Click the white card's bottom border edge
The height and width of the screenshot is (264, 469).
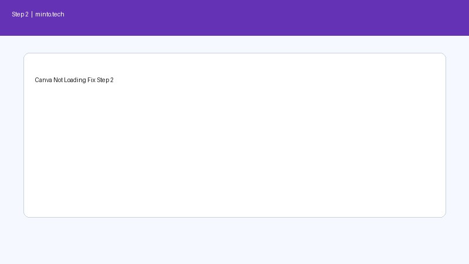[235, 217]
